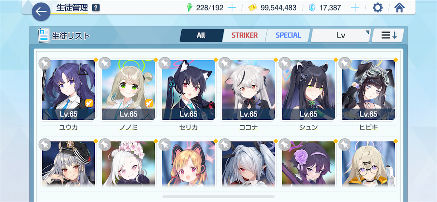Click the blue gem currency icon
This screenshot has height=202, width=437.
click(312, 8)
